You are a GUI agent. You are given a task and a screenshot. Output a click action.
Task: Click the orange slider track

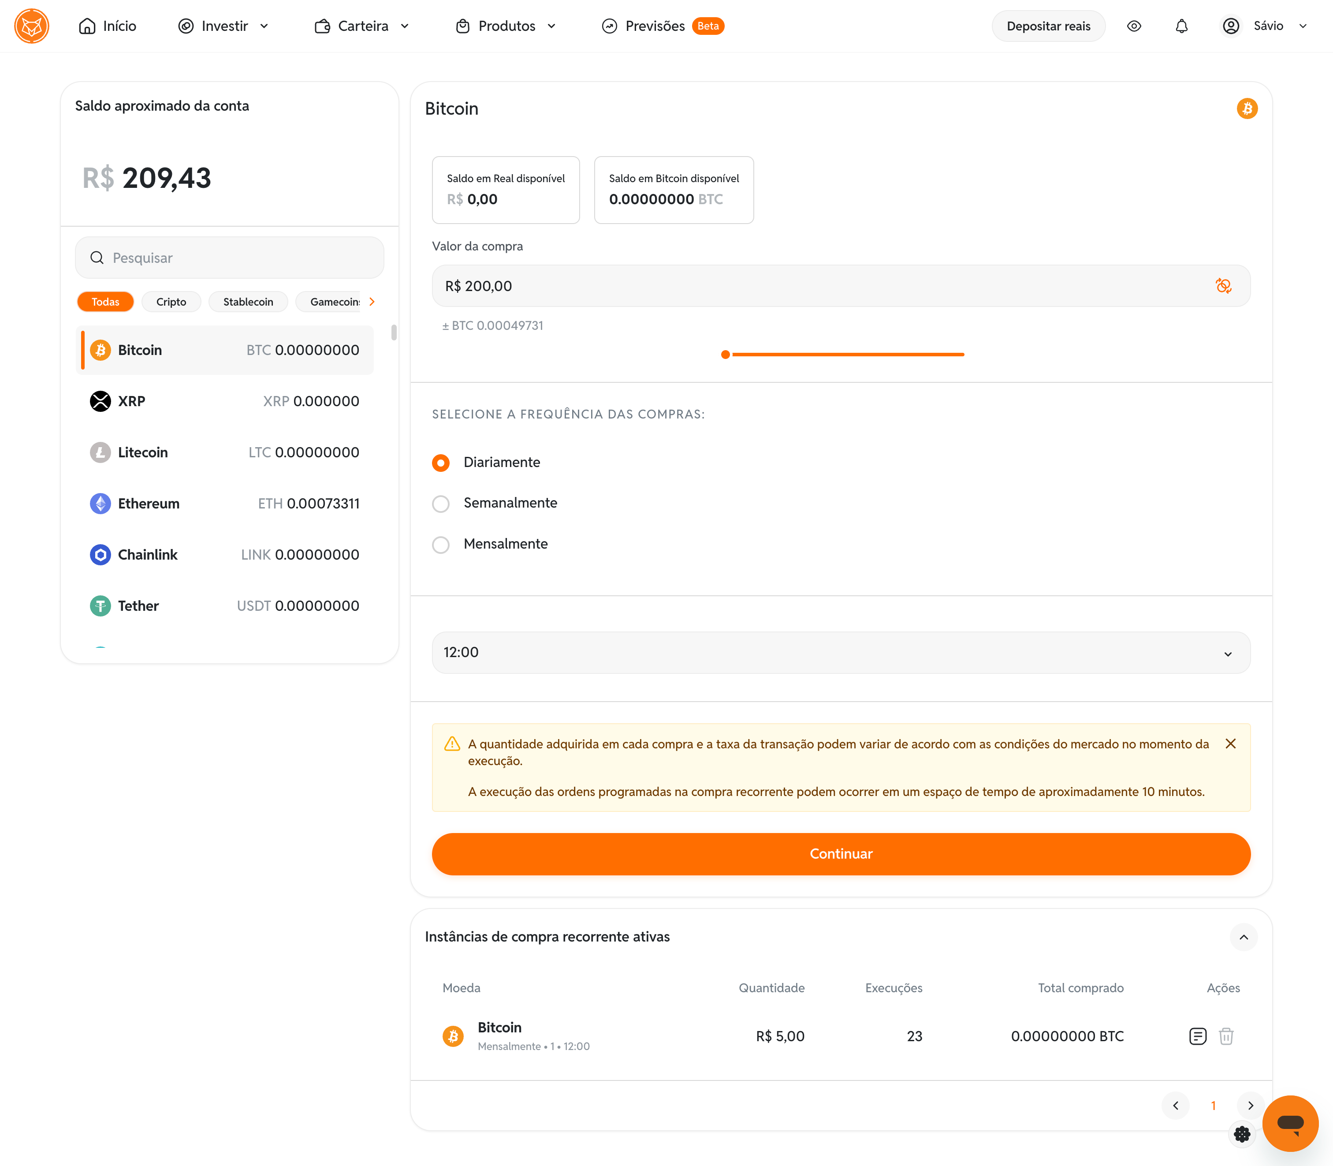(848, 355)
